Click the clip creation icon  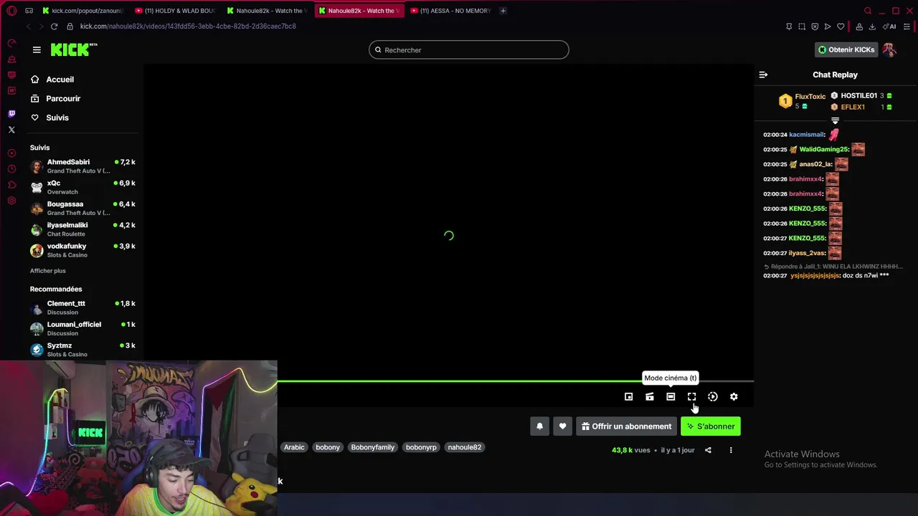coord(650,396)
